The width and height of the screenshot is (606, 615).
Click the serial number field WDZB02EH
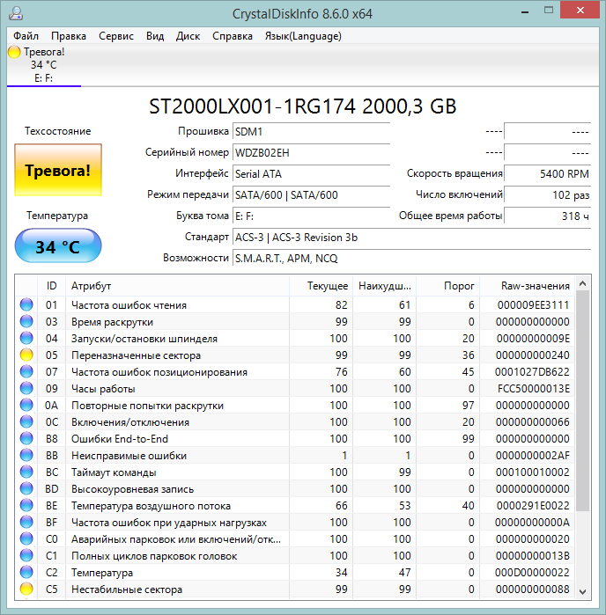pyautogui.click(x=311, y=152)
